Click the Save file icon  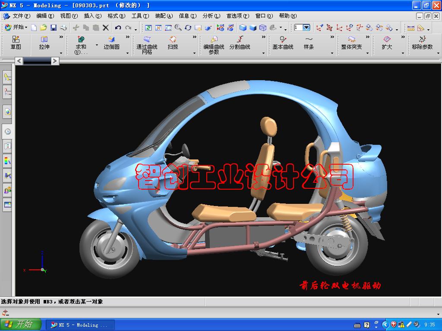(x=54, y=28)
